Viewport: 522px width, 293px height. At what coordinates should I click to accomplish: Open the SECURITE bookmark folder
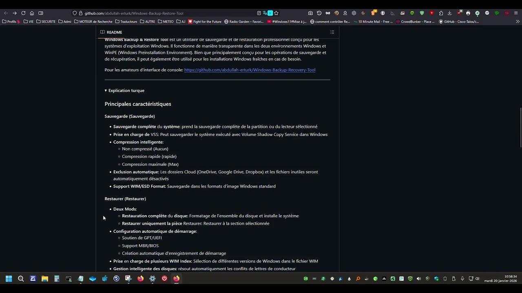click(x=46, y=22)
